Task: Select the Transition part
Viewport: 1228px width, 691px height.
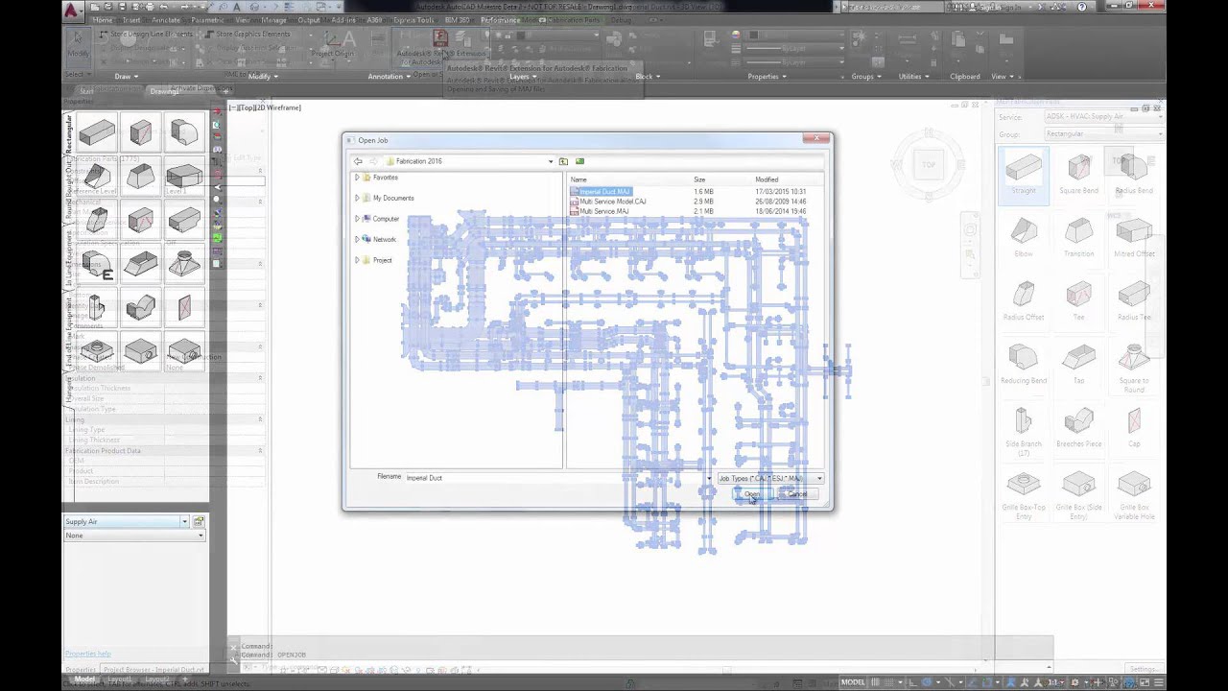Action: [x=1078, y=237]
